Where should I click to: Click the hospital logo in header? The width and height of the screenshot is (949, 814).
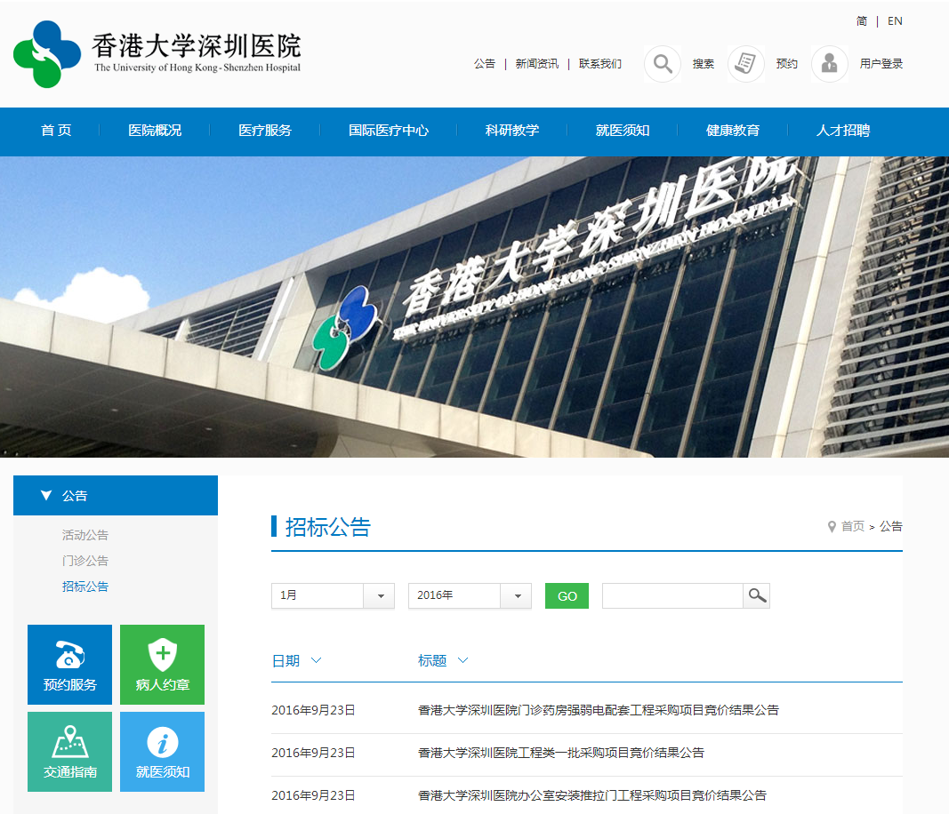48,54
